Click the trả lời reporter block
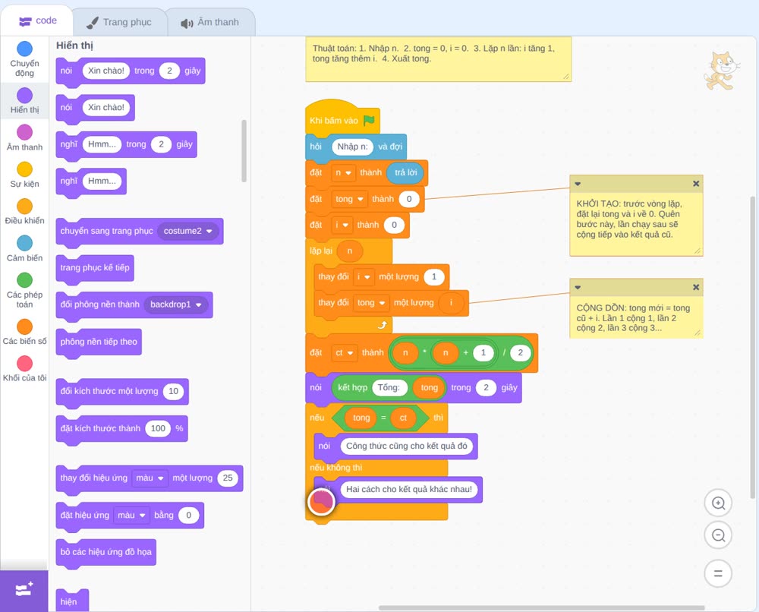This screenshot has height=612, width=759. pos(405,173)
